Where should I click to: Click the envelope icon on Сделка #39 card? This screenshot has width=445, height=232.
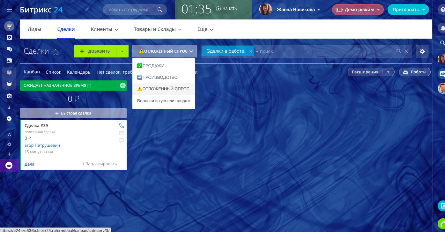[x=122, y=133]
